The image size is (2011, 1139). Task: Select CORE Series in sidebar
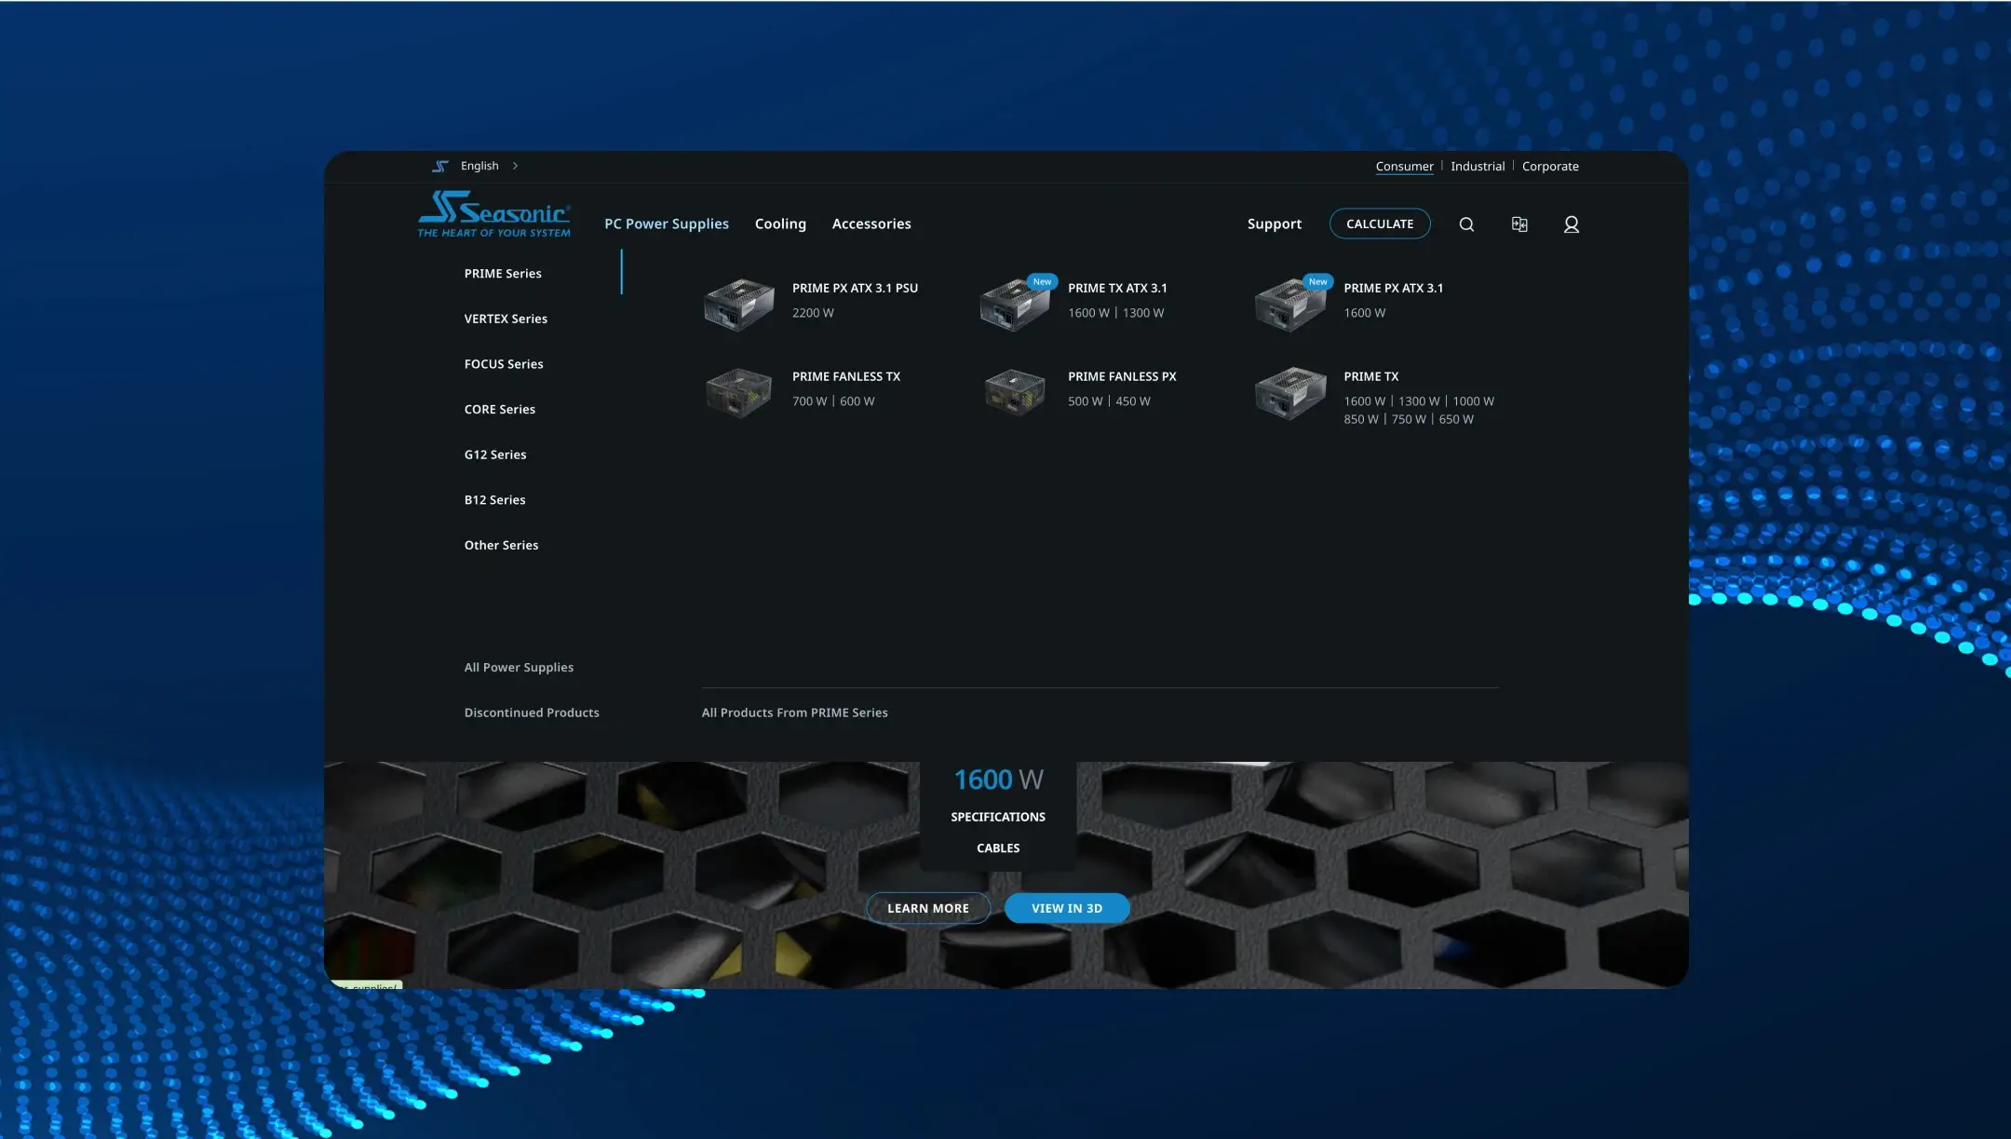500,409
